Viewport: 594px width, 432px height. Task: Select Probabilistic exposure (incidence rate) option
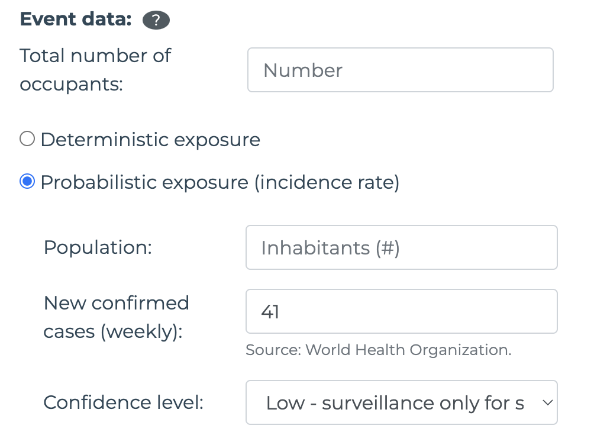click(27, 181)
